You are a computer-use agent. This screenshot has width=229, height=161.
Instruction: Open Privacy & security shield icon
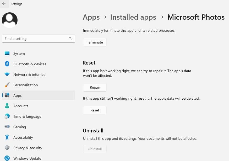pos(7,148)
